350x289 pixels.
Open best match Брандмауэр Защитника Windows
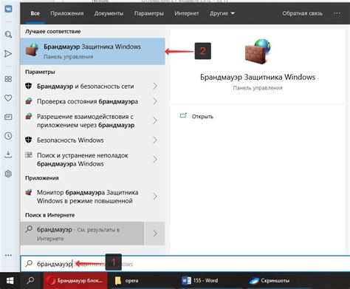click(92, 51)
